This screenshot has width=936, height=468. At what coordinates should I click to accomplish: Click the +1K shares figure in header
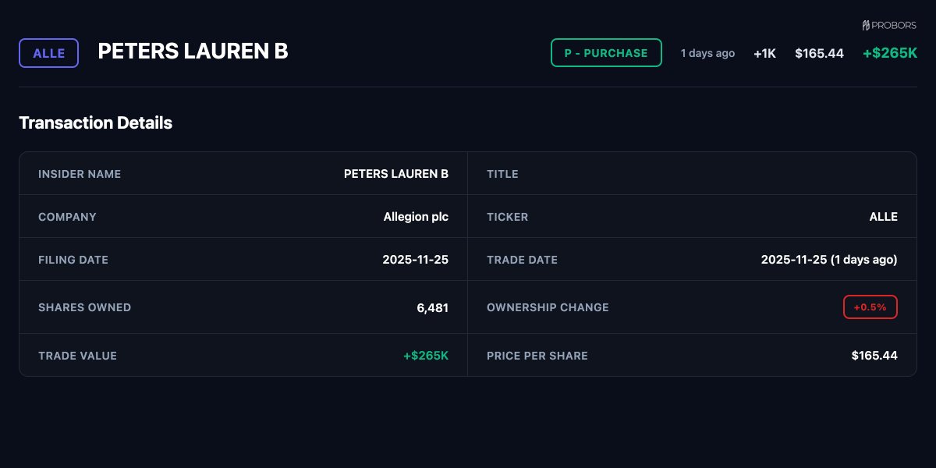[x=764, y=53]
